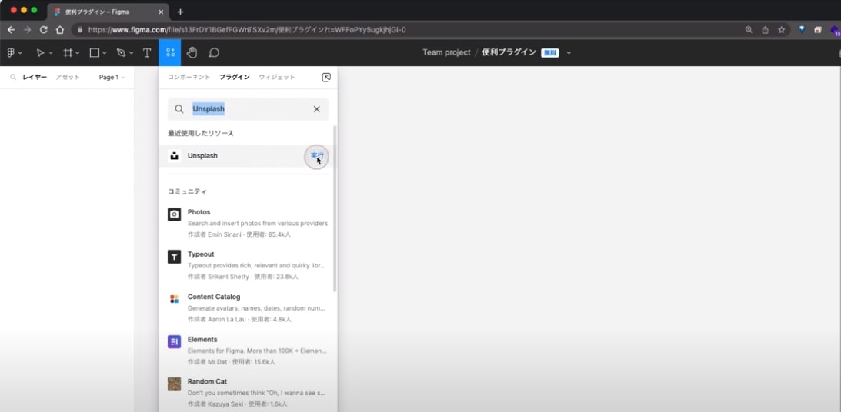Click the Random Cat thumbnail
This screenshot has width=841, height=412.
[174, 384]
